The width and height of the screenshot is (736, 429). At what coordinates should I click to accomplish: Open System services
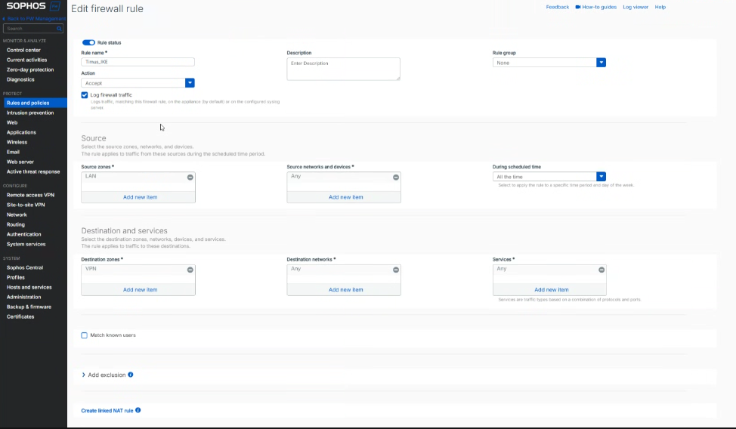coord(26,245)
